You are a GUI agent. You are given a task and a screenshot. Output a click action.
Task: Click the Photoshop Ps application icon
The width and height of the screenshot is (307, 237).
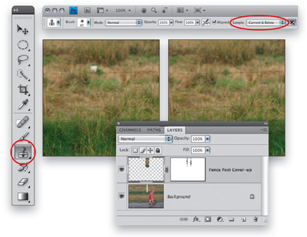[73, 10]
